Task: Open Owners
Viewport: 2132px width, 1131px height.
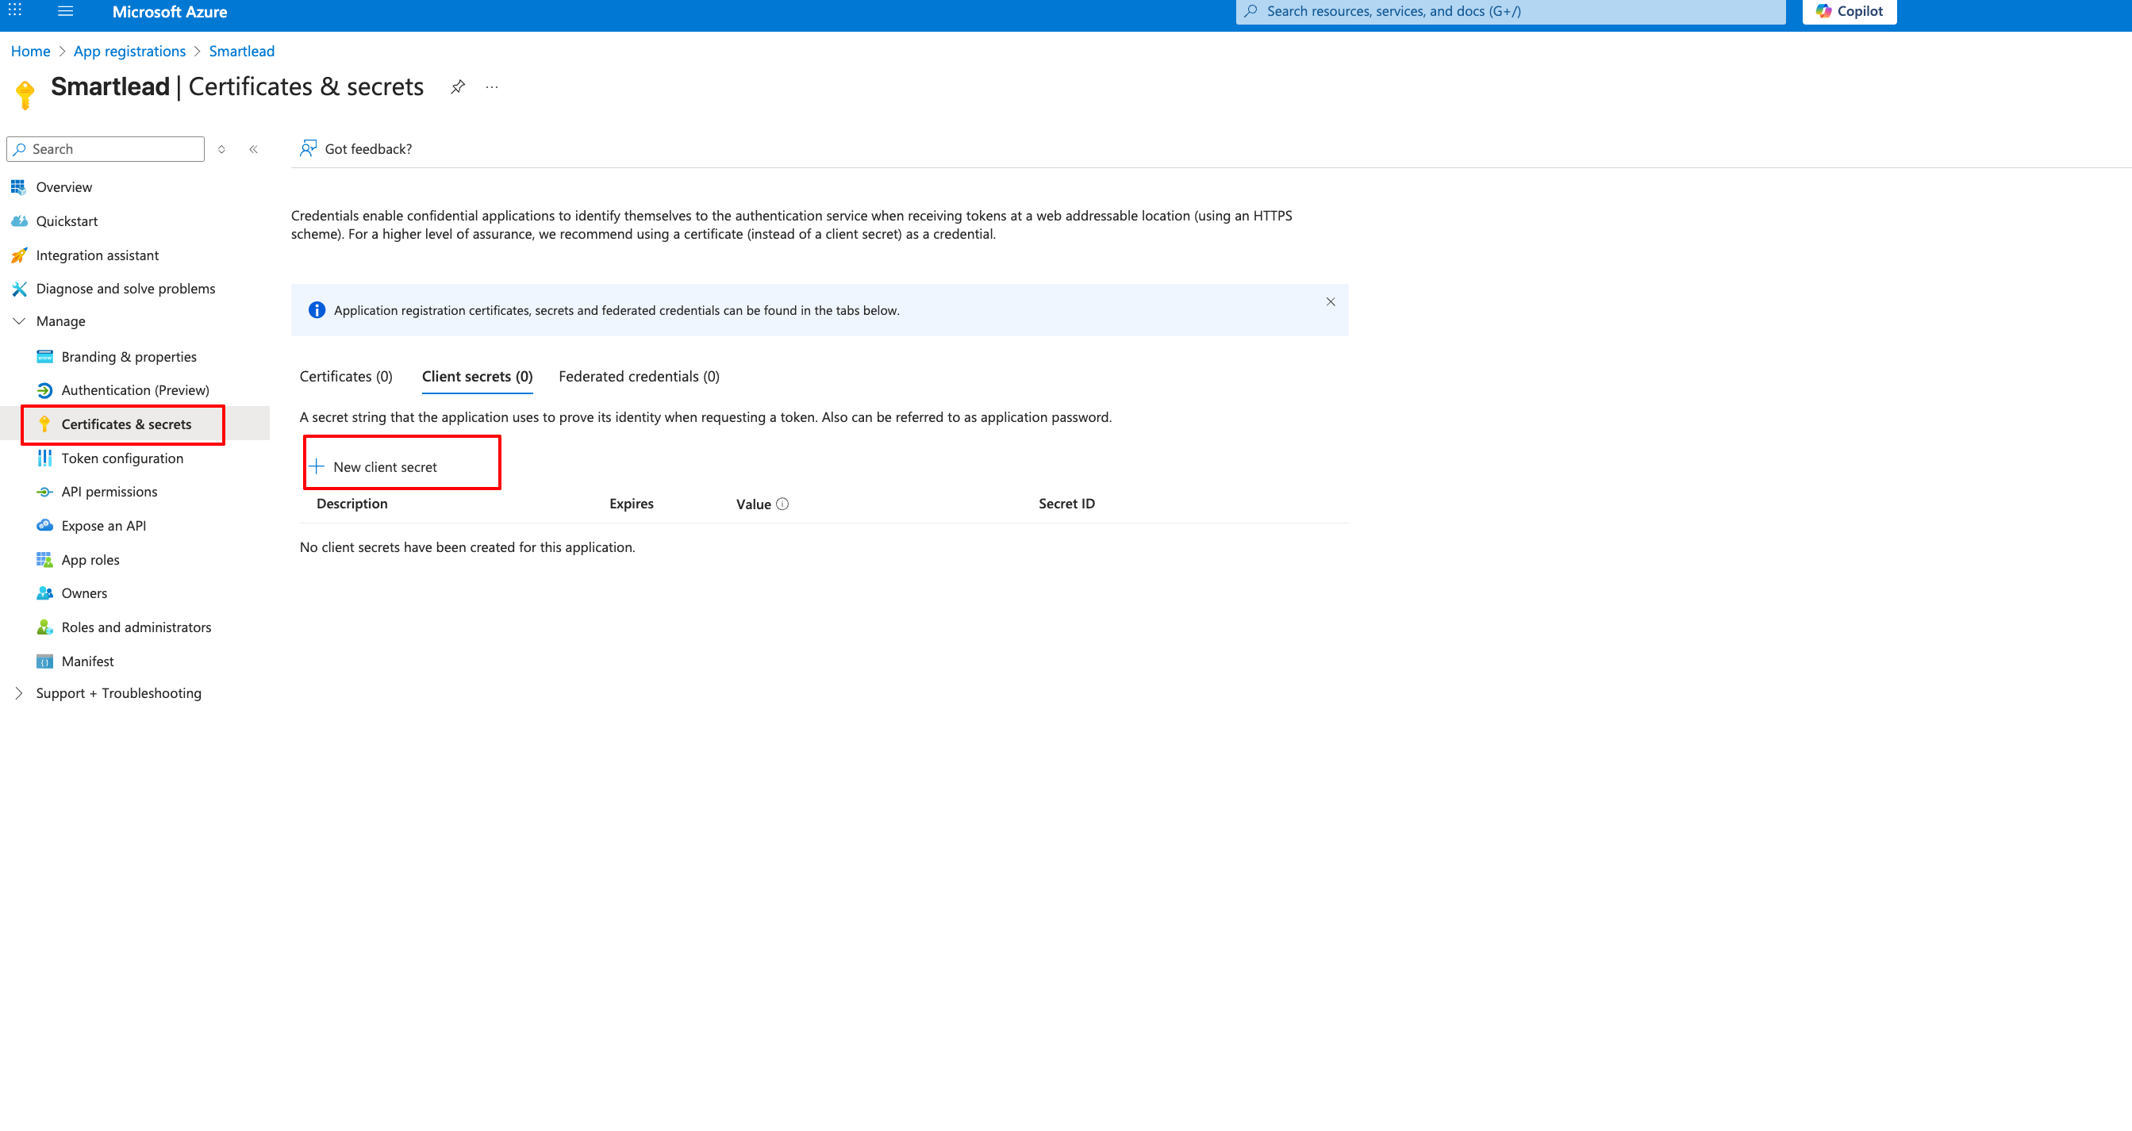Action: pyautogui.click(x=83, y=593)
